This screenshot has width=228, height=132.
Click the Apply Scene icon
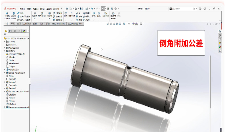click(x=137, y=24)
